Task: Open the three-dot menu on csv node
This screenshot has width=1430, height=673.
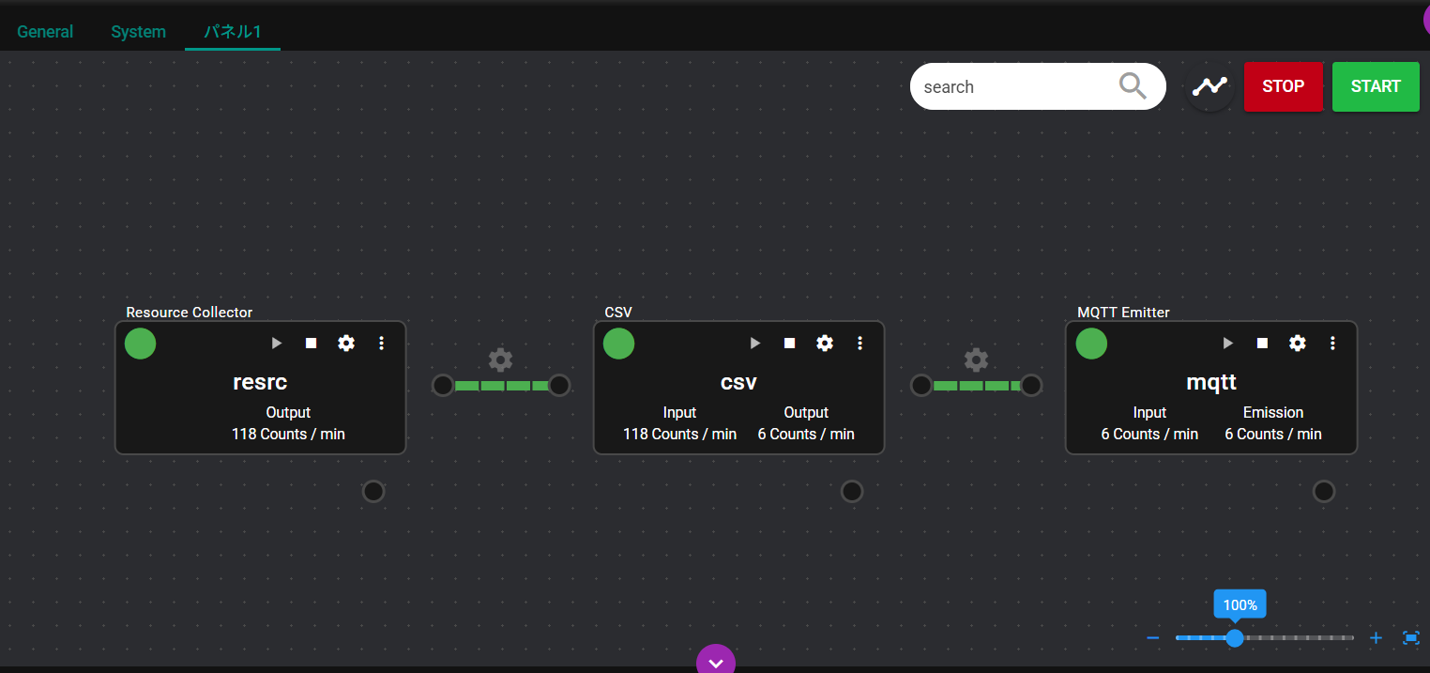Action: [x=860, y=344]
